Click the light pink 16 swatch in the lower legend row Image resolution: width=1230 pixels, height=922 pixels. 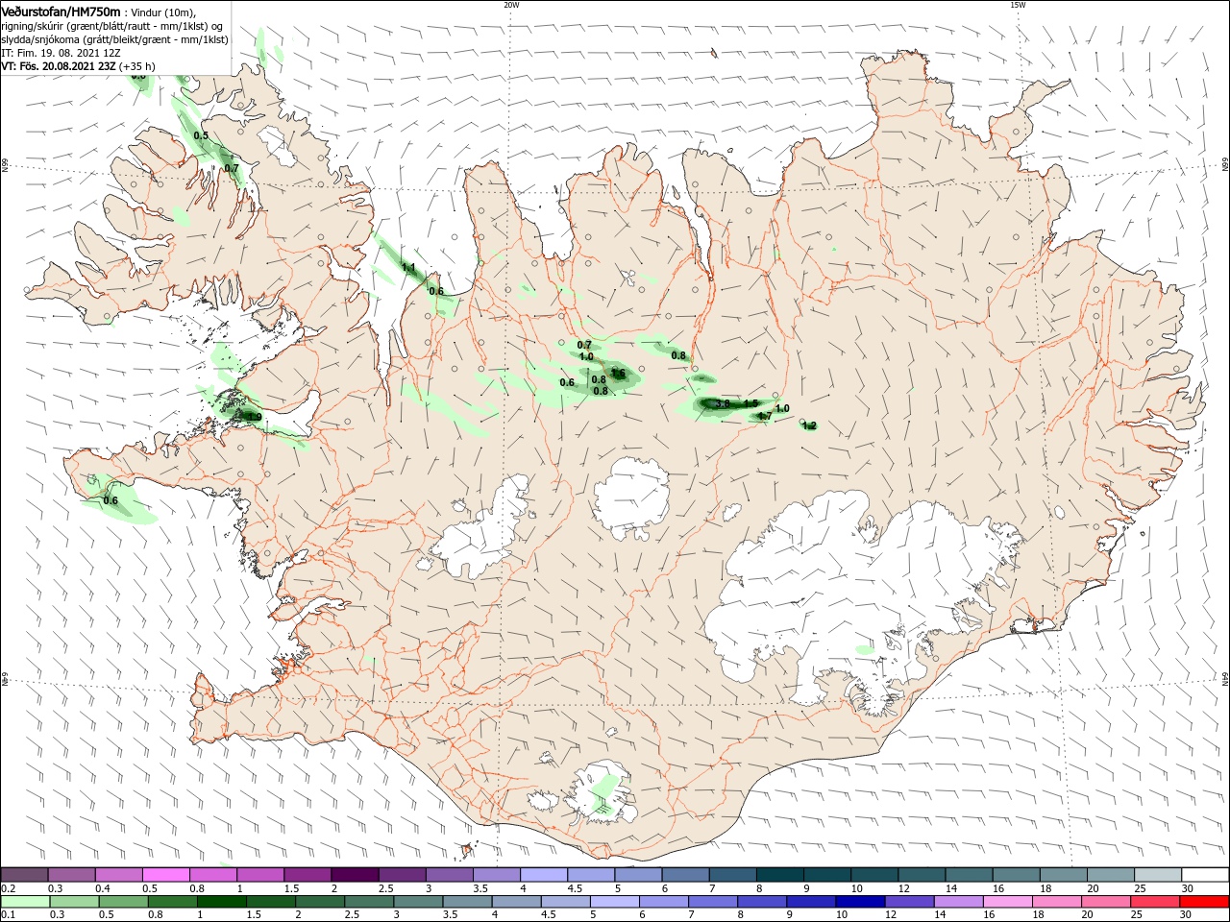coord(1007,902)
